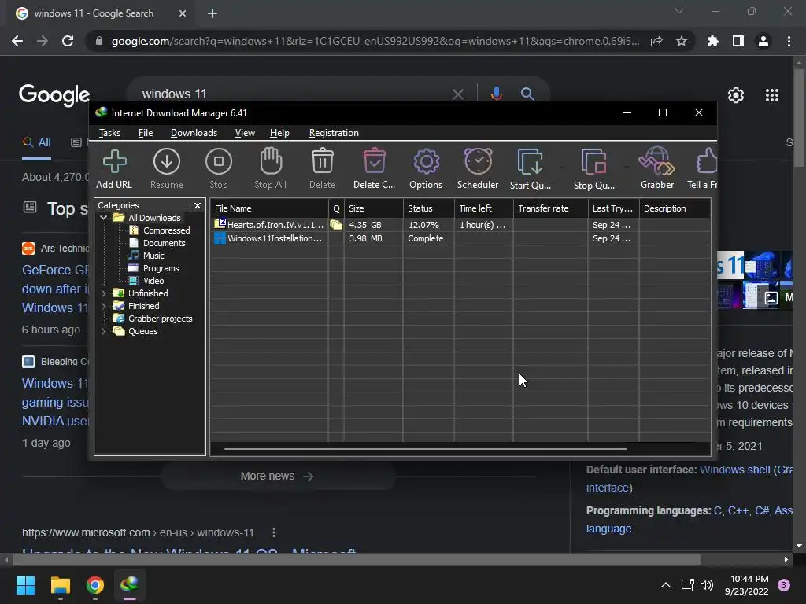Sort by the Status column header
Image resolution: width=806 pixels, height=604 pixels.
(429, 208)
